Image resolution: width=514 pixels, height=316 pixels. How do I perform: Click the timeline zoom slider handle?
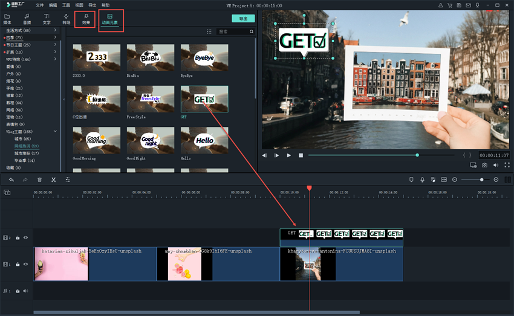(x=481, y=179)
